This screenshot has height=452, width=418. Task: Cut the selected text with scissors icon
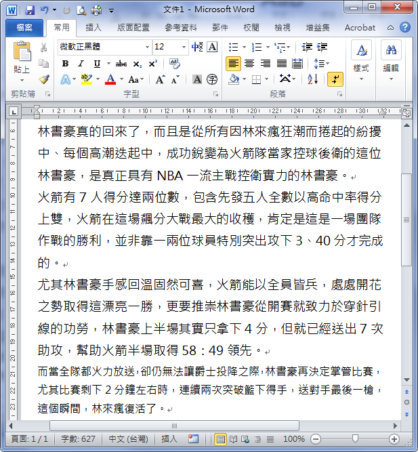43,47
